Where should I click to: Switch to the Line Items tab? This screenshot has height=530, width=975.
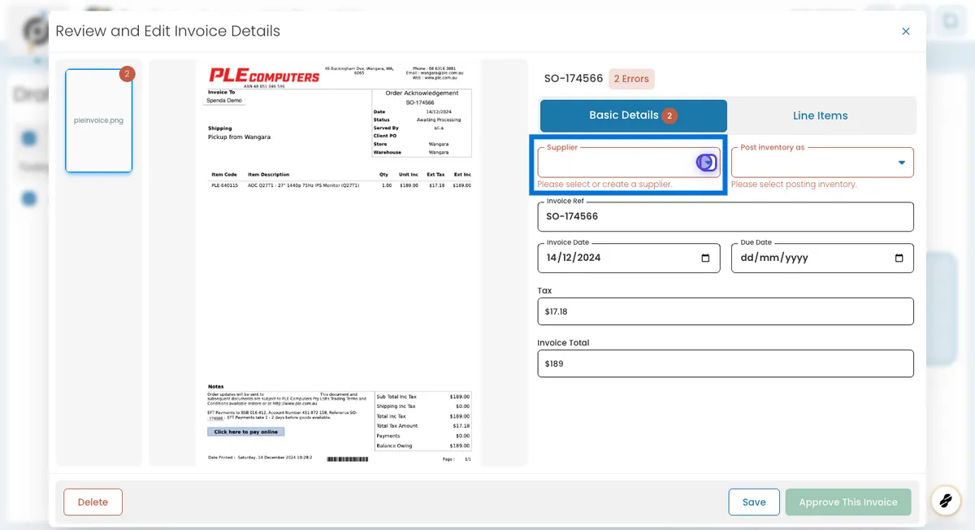click(821, 115)
